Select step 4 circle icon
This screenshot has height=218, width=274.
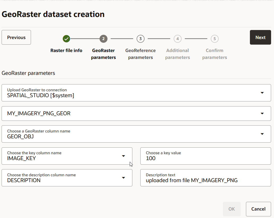(178, 39)
